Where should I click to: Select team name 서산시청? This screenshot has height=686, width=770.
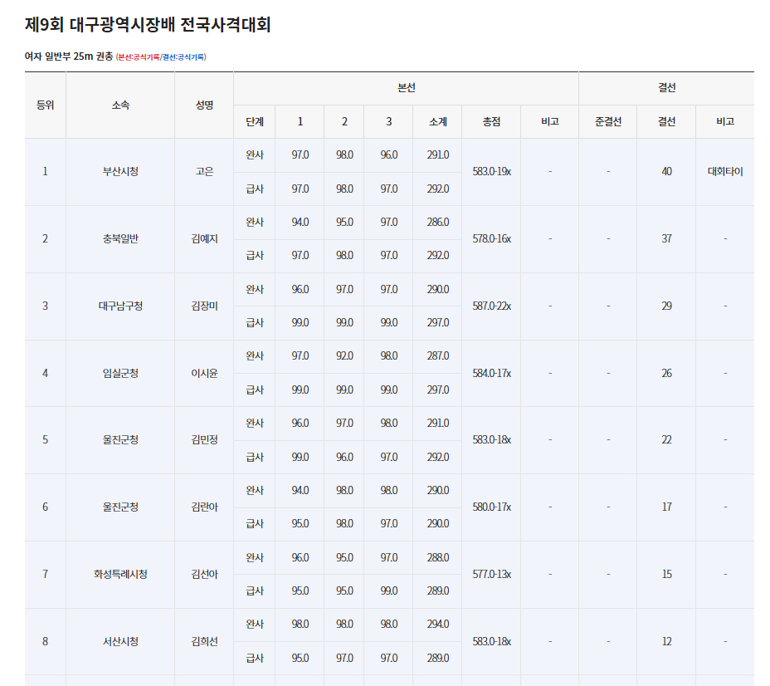point(120,642)
